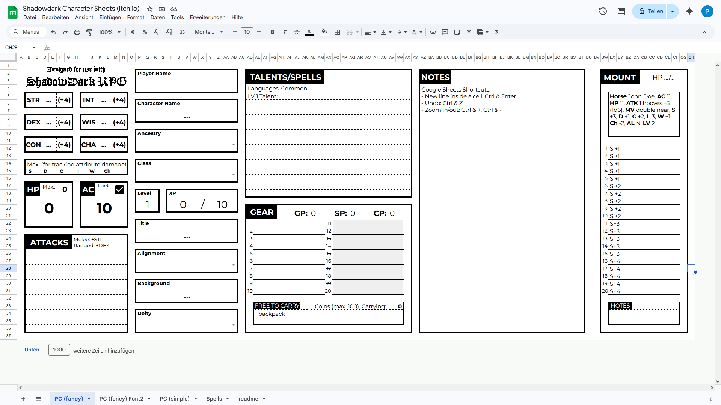Click the create filter funnel icon

(x=469, y=32)
